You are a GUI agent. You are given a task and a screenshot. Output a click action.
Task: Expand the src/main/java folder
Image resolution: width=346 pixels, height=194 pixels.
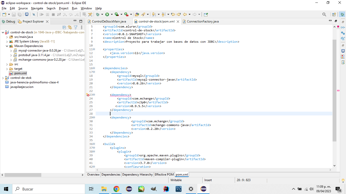tap(7, 37)
